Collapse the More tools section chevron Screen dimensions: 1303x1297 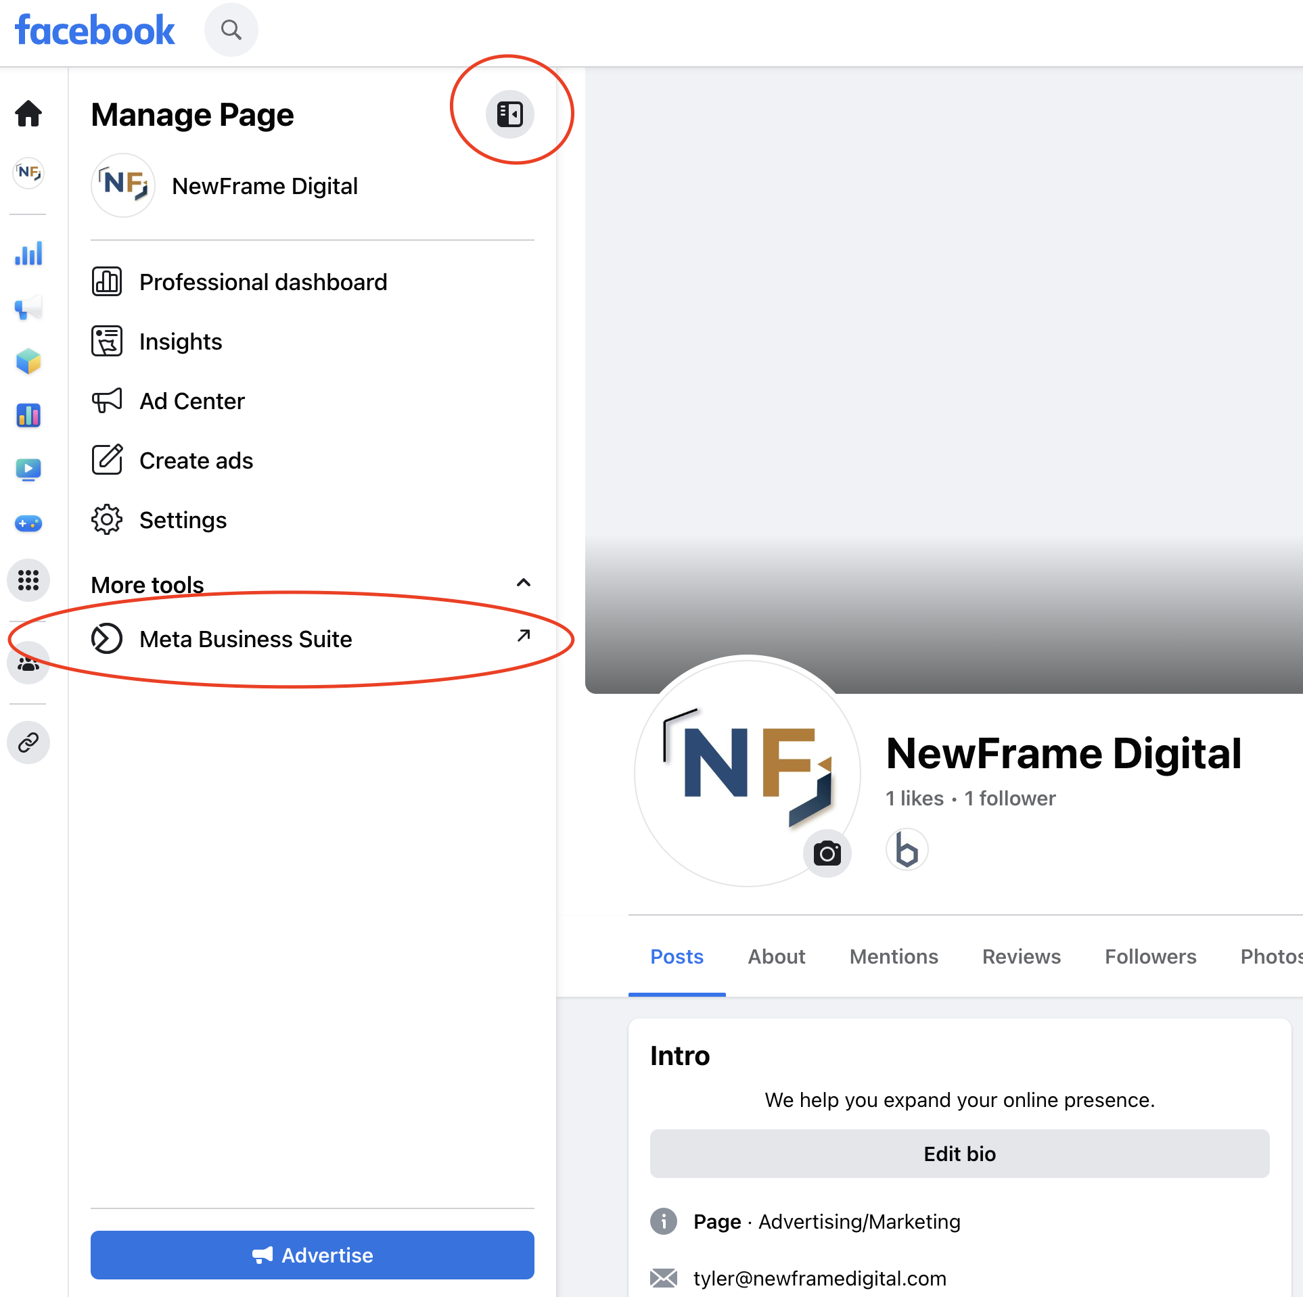tap(524, 583)
